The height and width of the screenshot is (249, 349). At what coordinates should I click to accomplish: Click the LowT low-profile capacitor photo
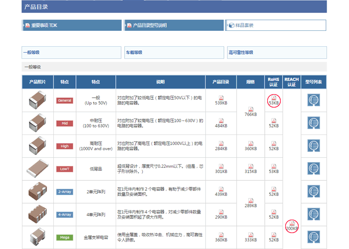tap(37, 168)
